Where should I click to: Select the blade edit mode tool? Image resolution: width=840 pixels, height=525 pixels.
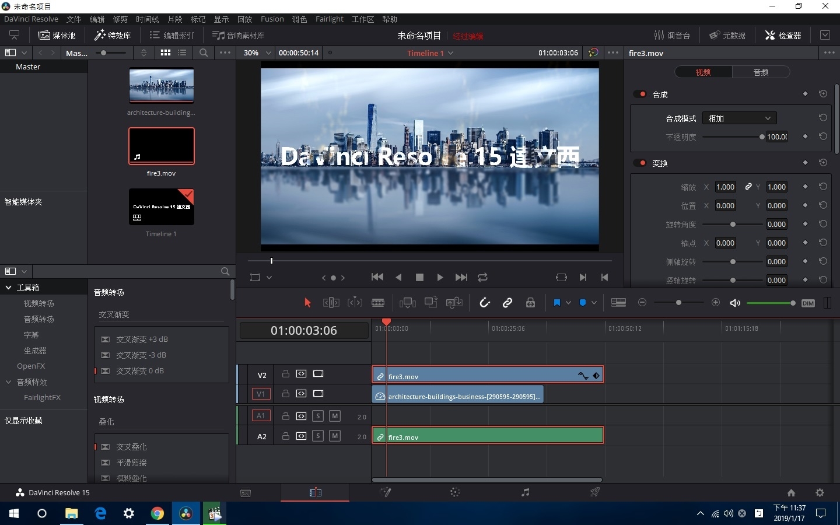378,303
